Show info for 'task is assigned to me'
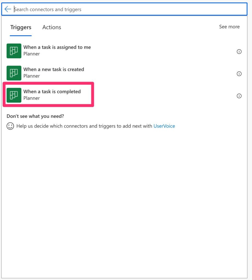252x280 pixels. pyautogui.click(x=239, y=52)
